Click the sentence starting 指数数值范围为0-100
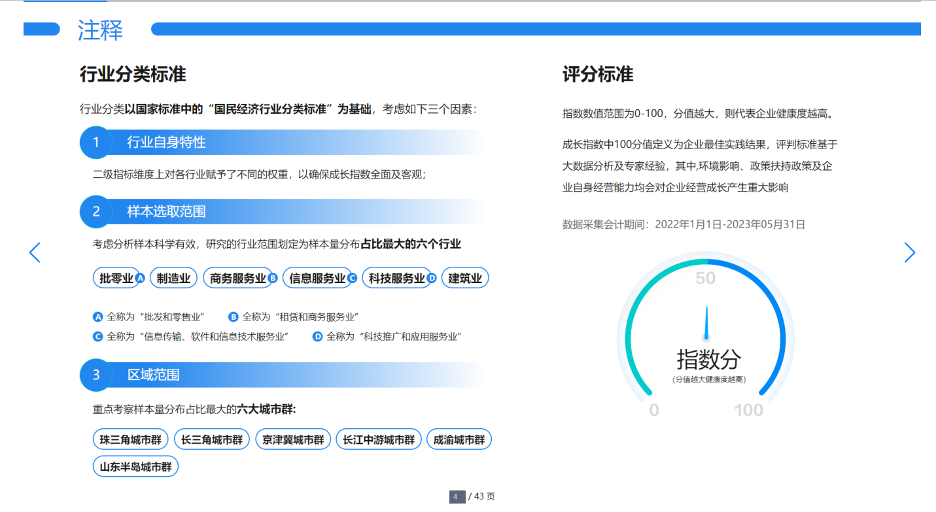 coord(697,114)
